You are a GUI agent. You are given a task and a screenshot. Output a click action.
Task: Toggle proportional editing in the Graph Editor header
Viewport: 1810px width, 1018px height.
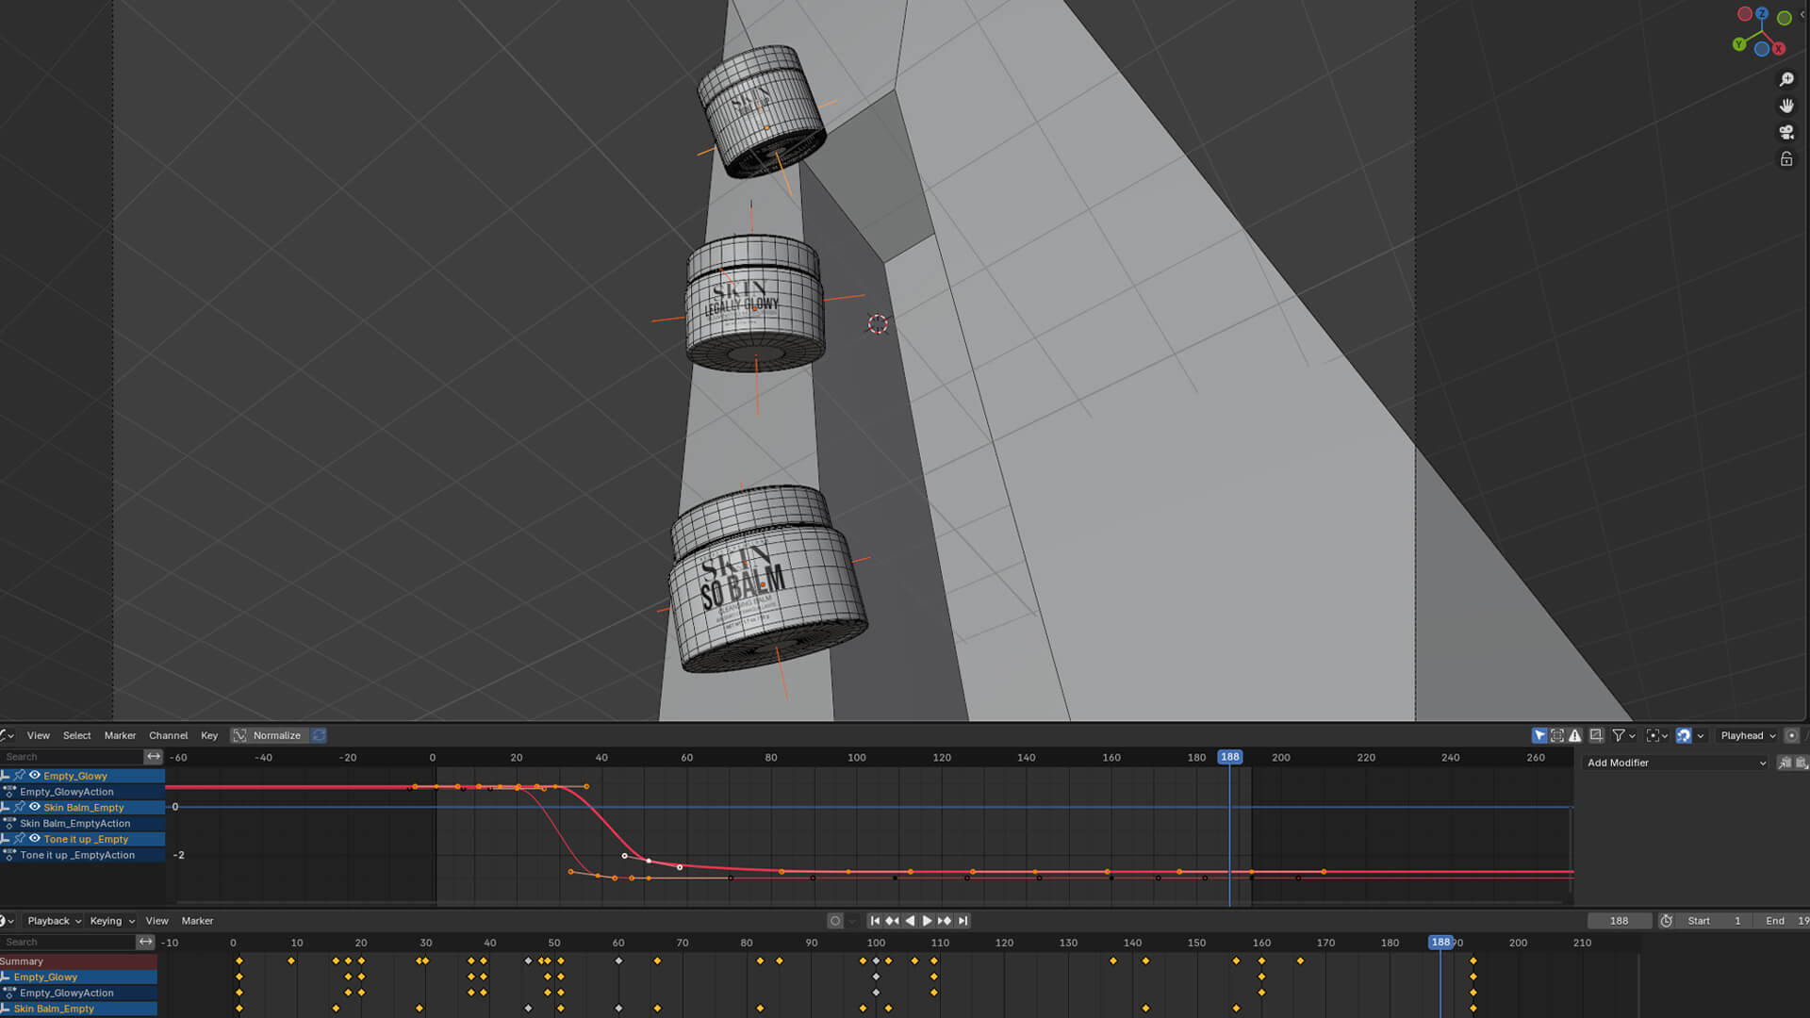[1684, 735]
